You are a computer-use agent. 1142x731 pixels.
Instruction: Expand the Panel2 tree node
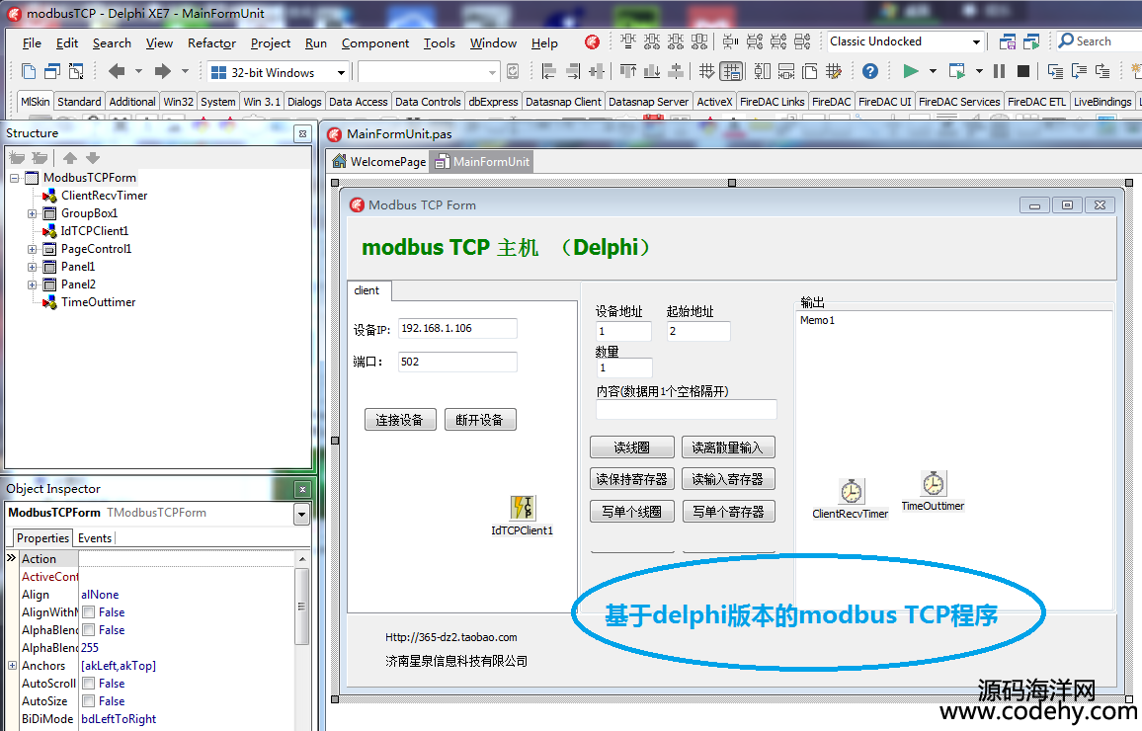click(x=32, y=284)
